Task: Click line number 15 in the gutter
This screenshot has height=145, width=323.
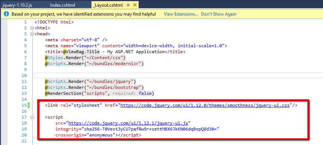Action: pyautogui.click(x=24, y=105)
